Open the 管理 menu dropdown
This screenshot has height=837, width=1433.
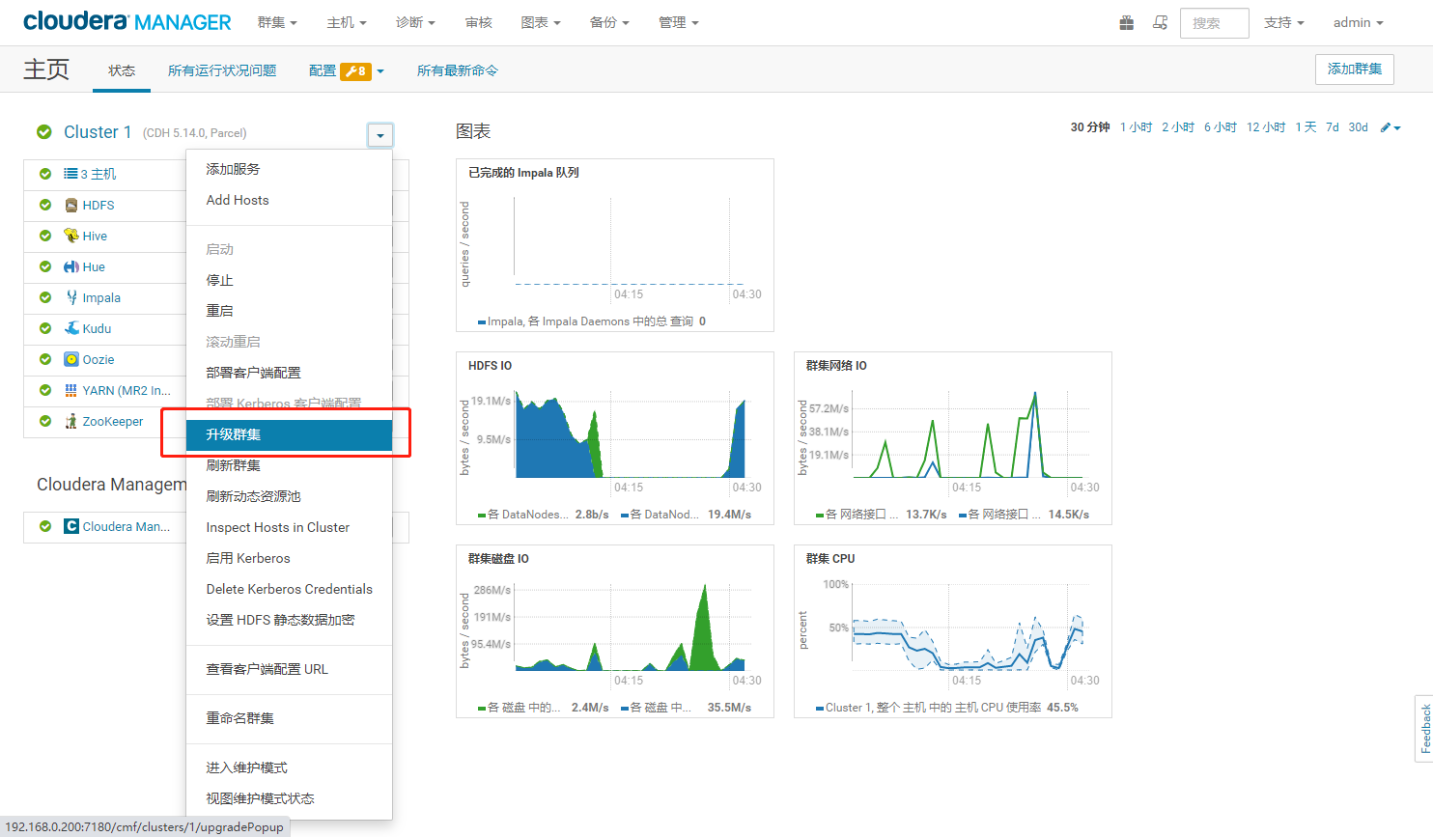[679, 22]
